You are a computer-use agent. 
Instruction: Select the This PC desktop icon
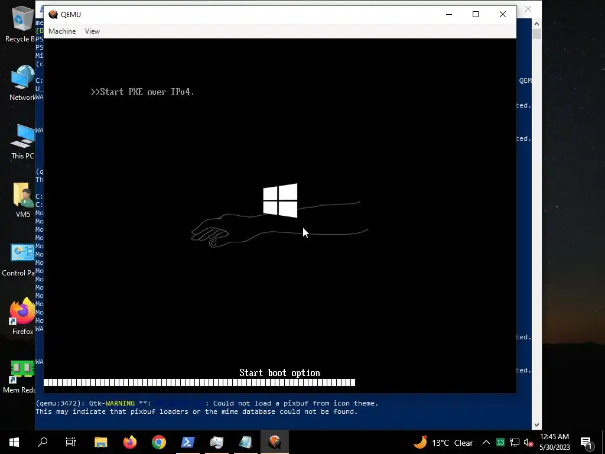click(x=22, y=141)
